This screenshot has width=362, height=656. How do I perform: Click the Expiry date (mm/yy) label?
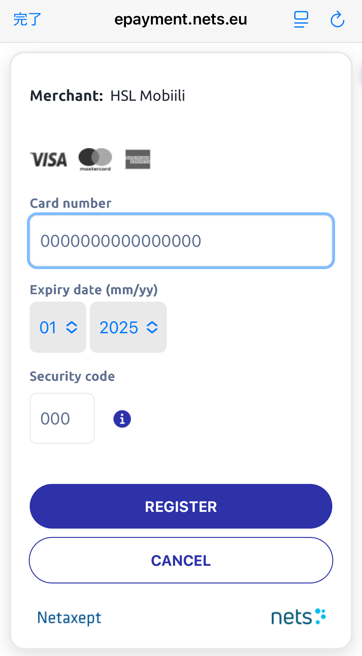[94, 290]
